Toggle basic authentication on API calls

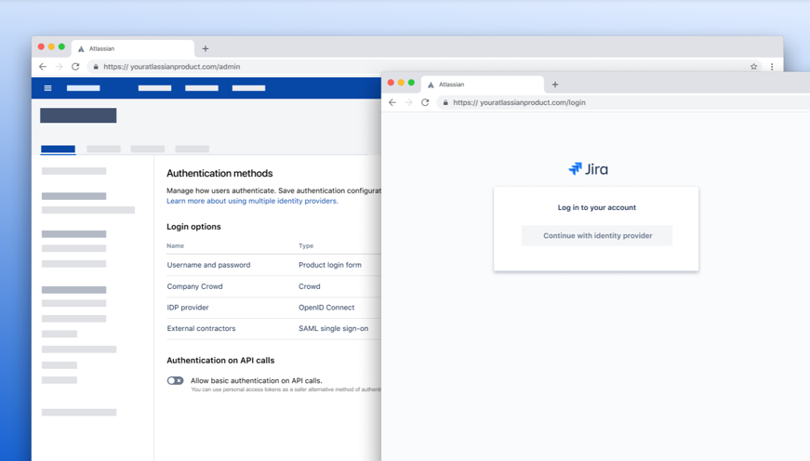click(x=175, y=380)
